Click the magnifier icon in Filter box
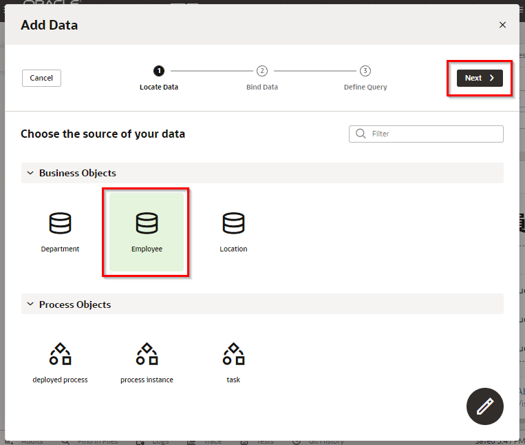 361,134
